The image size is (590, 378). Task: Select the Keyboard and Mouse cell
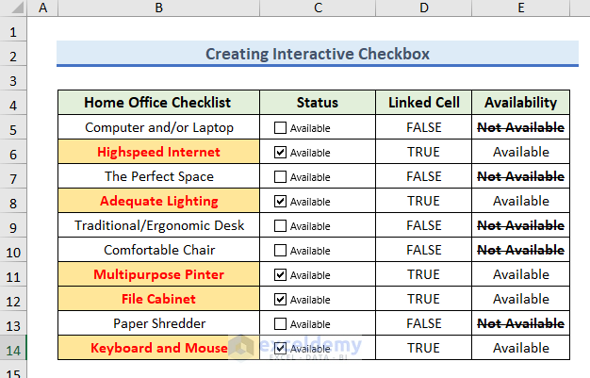(158, 348)
